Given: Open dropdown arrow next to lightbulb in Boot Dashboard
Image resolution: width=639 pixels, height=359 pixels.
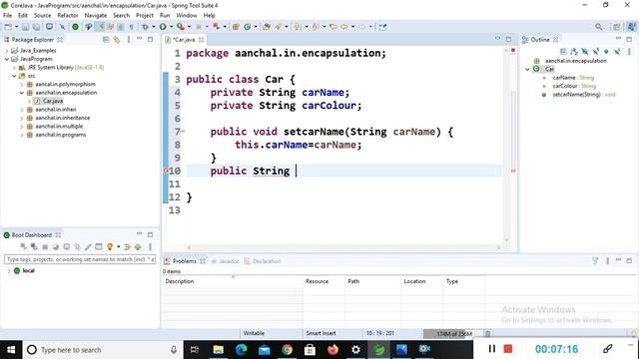Looking at the screenshot, I should tap(118, 246).
